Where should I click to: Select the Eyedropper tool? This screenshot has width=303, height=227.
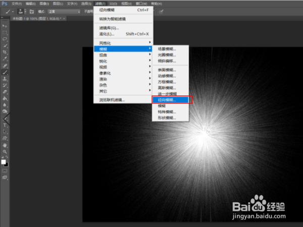click(x=5, y=59)
